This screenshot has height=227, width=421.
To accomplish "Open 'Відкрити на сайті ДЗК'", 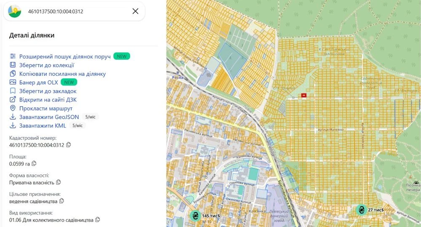I will pos(48,100).
